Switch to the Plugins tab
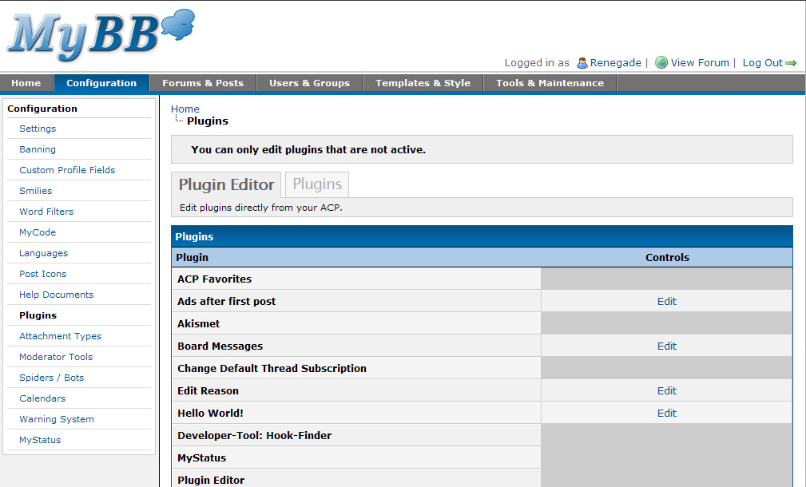This screenshot has height=487, width=806. (x=317, y=184)
